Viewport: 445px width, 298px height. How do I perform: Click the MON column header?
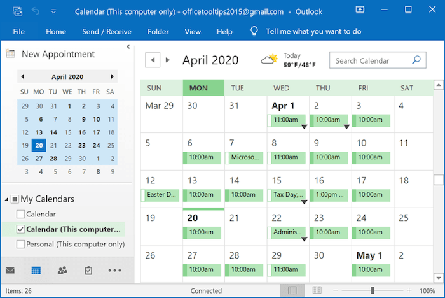(x=204, y=88)
